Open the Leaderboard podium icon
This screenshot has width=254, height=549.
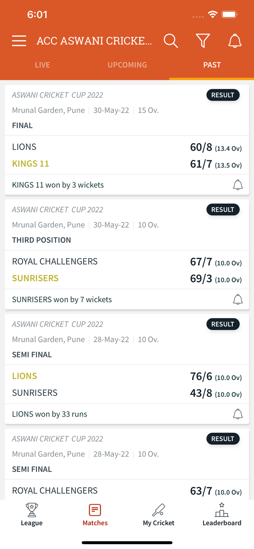pos(222,515)
